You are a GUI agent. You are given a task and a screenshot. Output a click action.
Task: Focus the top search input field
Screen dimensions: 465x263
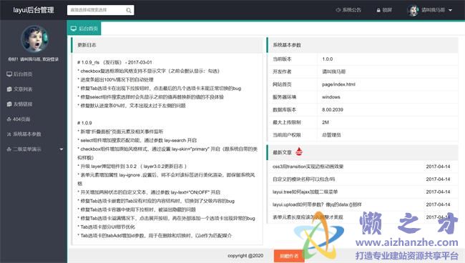coord(101,10)
